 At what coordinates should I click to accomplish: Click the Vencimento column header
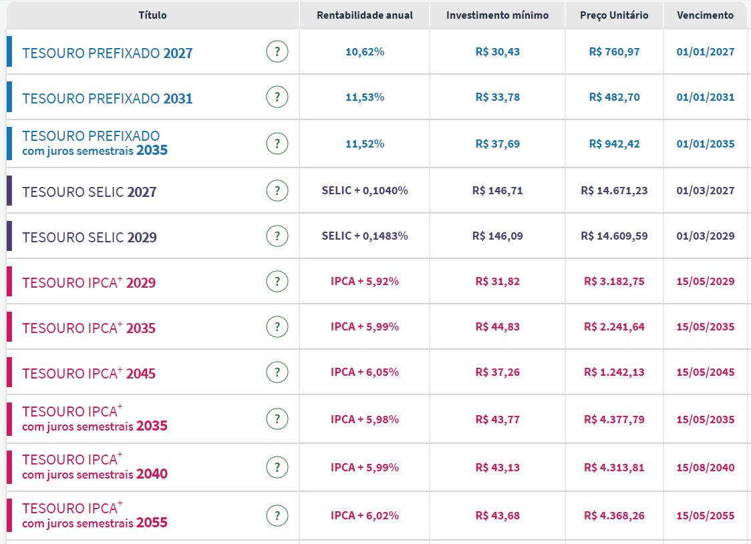[705, 15]
